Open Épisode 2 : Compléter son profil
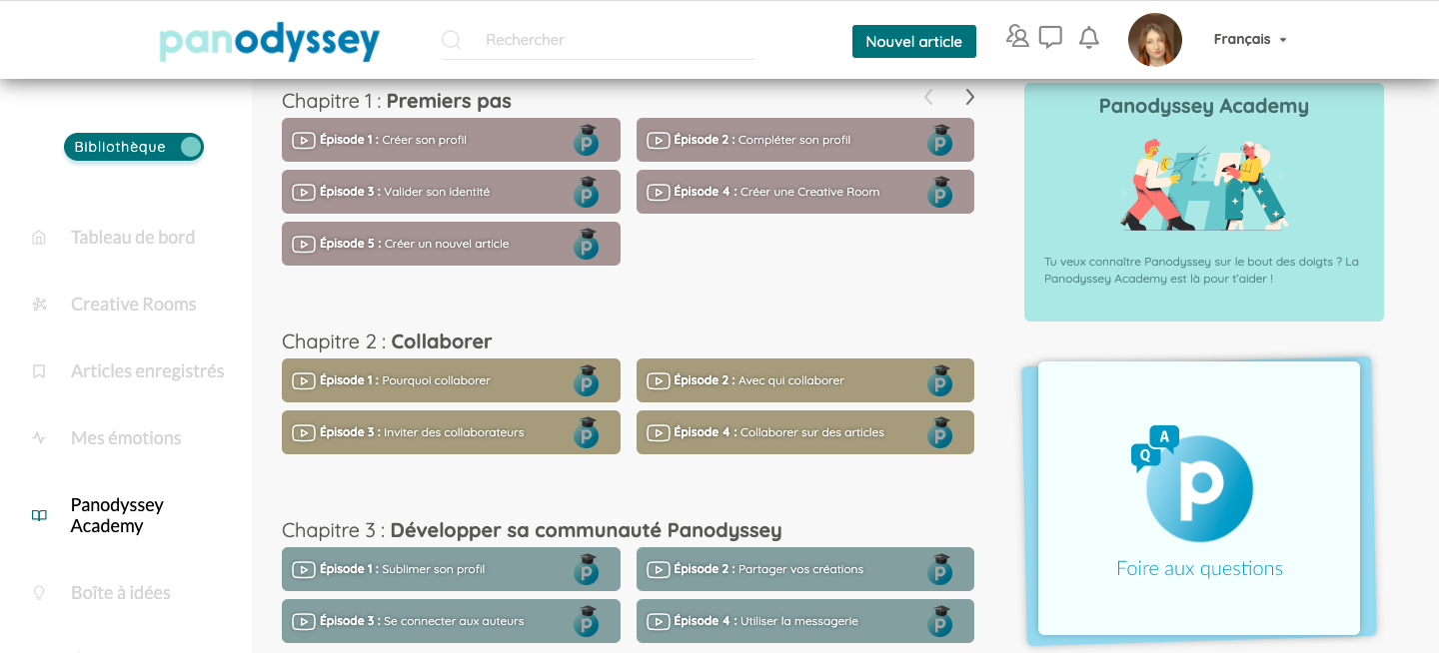Image resolution: width=1439 pixels, height=653 pixels. click(x=805, y=140)
